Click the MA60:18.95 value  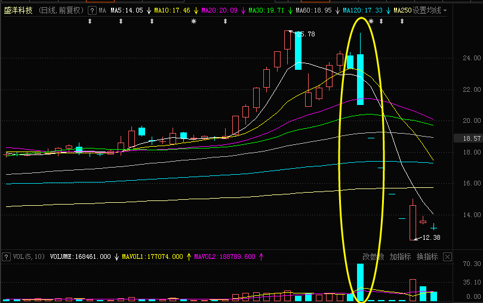(313, 11)
